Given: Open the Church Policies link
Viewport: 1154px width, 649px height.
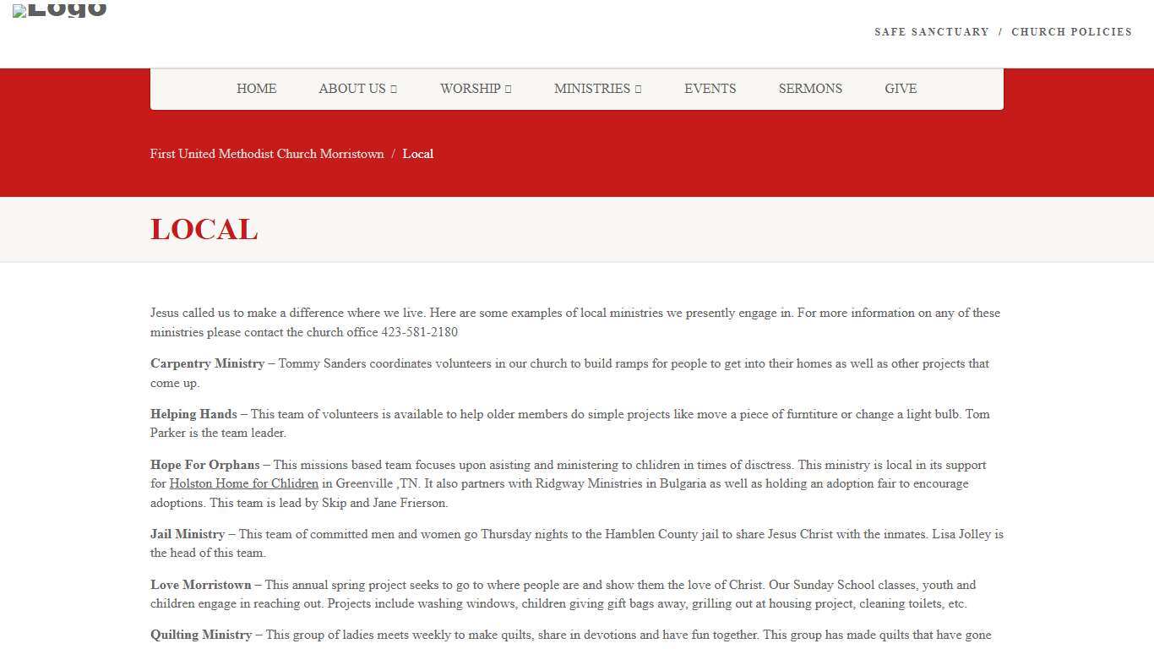Looking at the screenshot, I should pos(1071,32).
